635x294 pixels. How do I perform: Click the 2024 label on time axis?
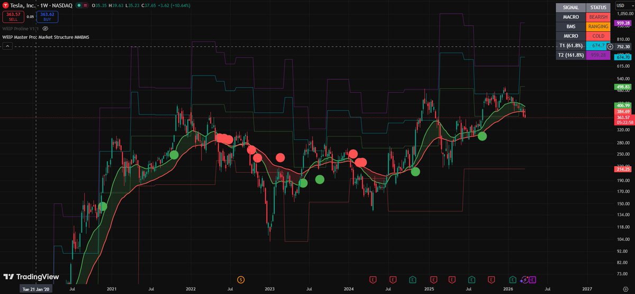349,290
